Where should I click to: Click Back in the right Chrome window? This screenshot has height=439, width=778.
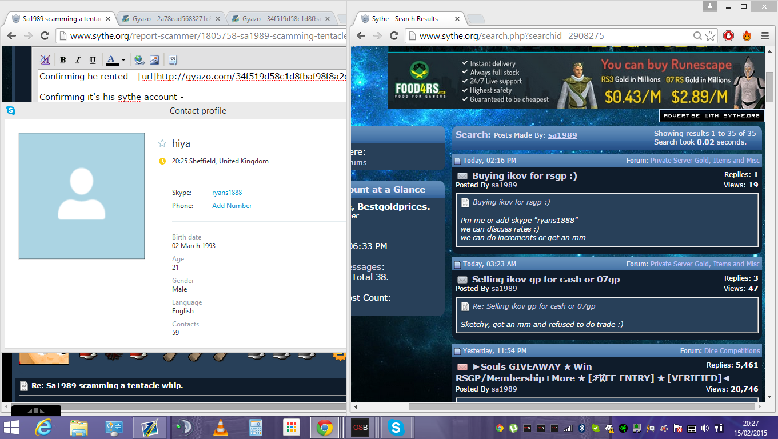pos(361,36)
